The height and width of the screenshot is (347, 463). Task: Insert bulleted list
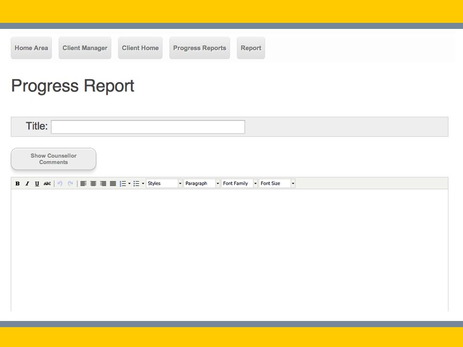point(136,184)
